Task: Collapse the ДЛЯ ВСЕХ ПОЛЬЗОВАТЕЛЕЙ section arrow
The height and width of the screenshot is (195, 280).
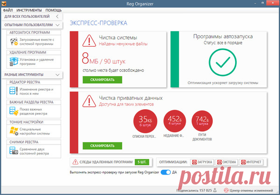Action: [57, 16]
